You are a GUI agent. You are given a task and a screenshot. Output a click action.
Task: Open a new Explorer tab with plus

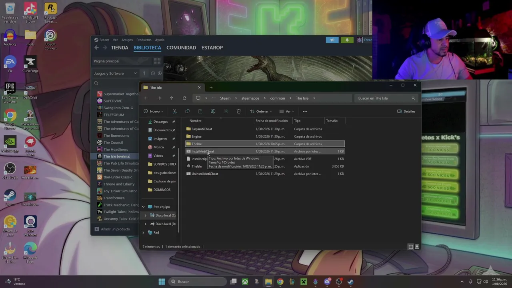tap(211, 88)
